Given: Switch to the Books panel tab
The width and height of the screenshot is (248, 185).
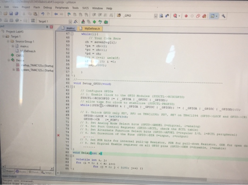Looking at the screenshot, I should point(21,172).
